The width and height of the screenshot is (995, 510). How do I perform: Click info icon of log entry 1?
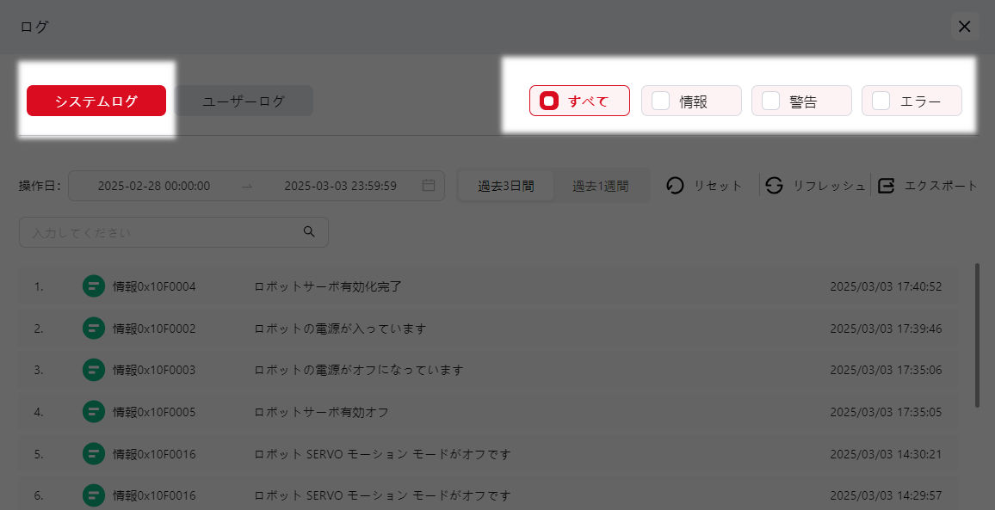pyautogui.click(x=94, y=286)
